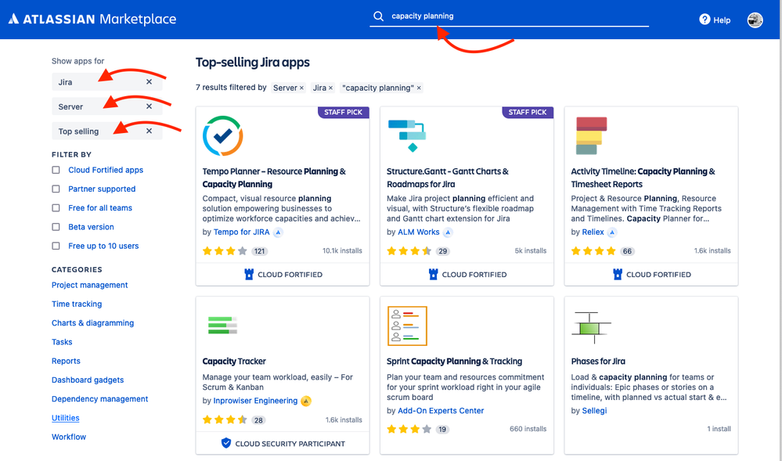This screenshot has width=782, height=461.
Task: Click partner badge next to Reliex
Action: (x=612, y=232)
